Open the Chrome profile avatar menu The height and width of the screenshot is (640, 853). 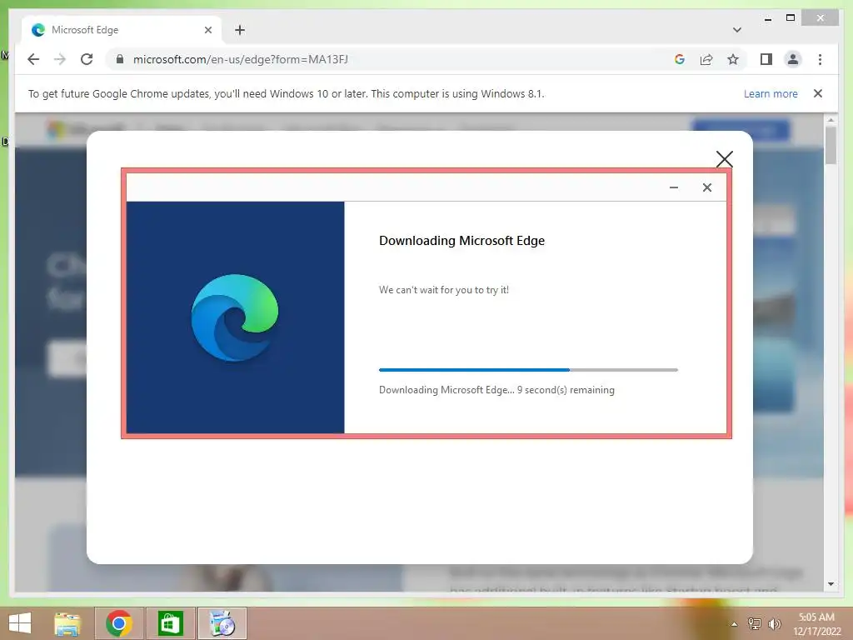(x=793, y=59)
